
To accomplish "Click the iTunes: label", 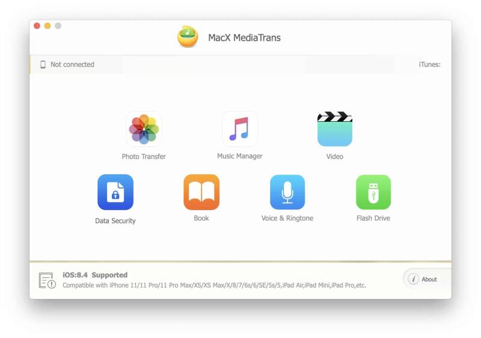I will [x=429, y=64].
